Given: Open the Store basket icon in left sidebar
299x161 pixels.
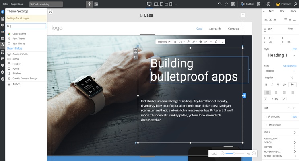Looking at the screenshot, I should (2, 32).
